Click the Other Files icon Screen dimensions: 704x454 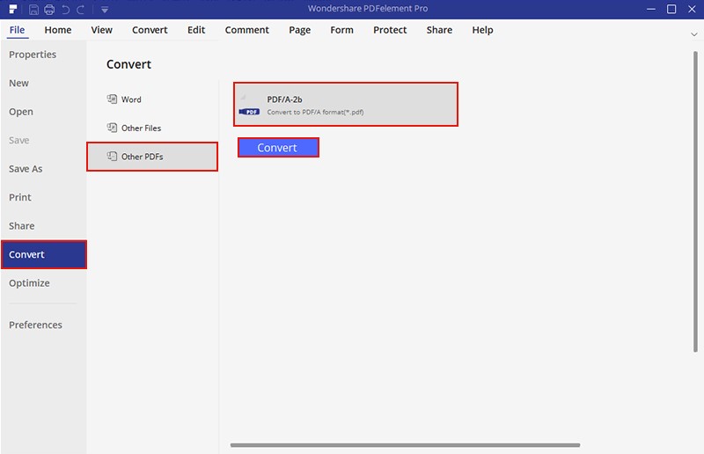112,128
